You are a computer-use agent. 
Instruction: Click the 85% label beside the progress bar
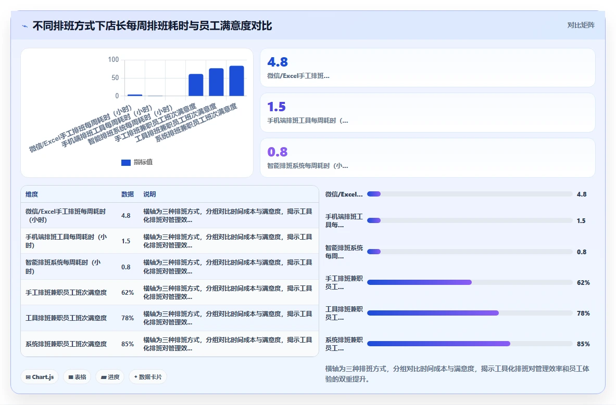pos(583,344)
